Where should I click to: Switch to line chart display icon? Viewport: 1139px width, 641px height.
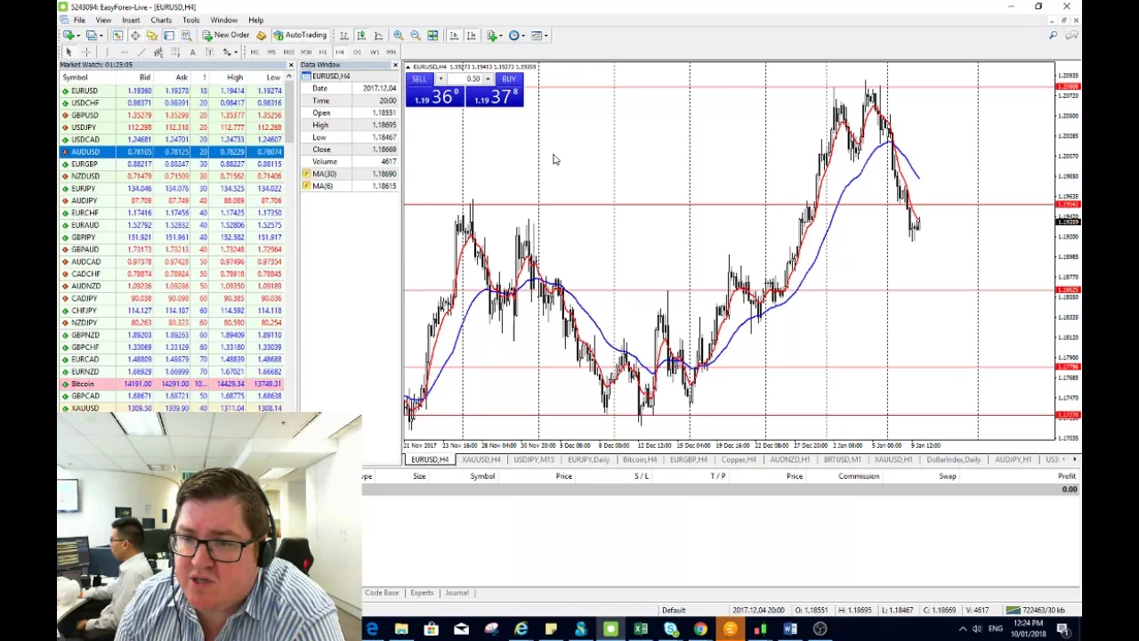(378, 36)
